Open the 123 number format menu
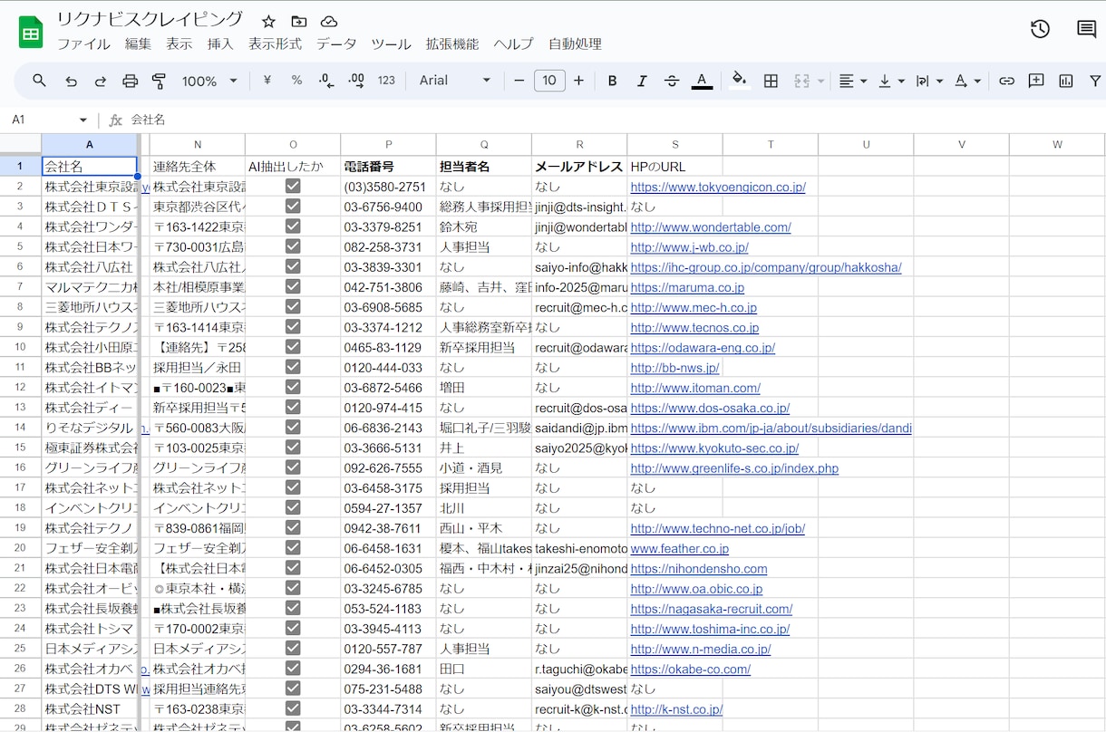The image size is (1106, 732). tap(386, 81)
